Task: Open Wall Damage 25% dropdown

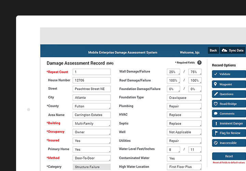Action: pyautogui.click(x=174, y=72)
